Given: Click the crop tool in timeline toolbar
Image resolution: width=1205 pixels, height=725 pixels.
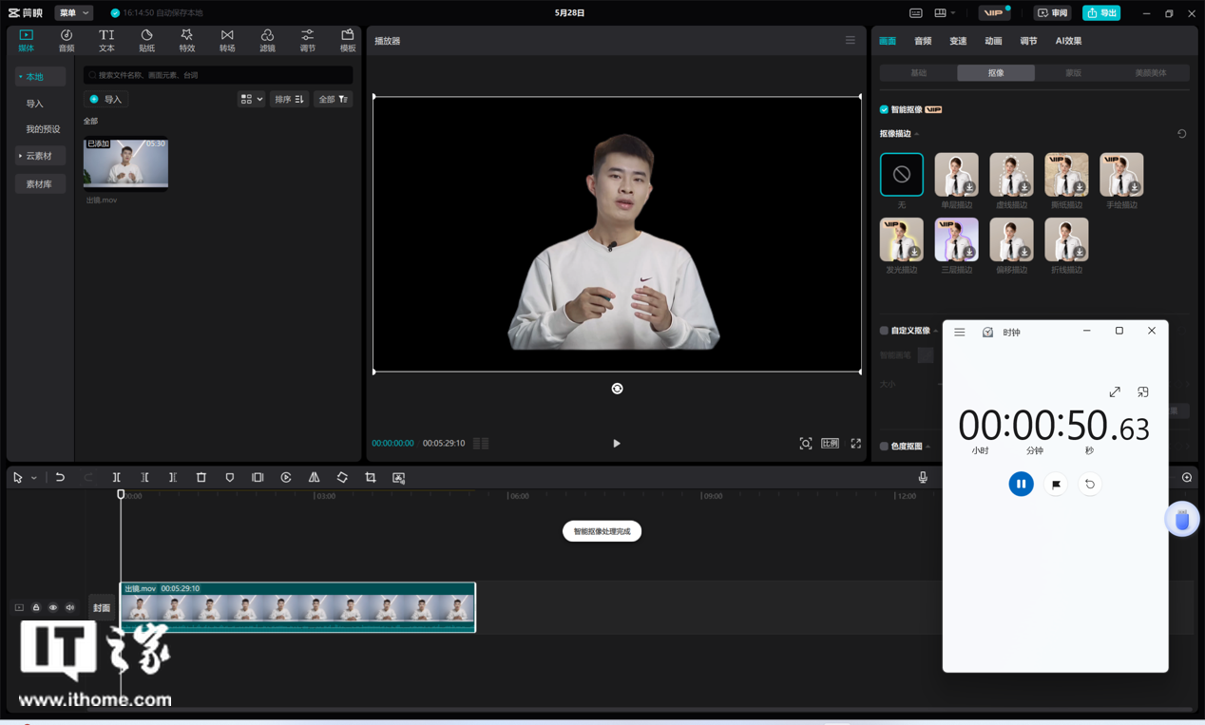Looking at the screenshot, I should (371, 478).
